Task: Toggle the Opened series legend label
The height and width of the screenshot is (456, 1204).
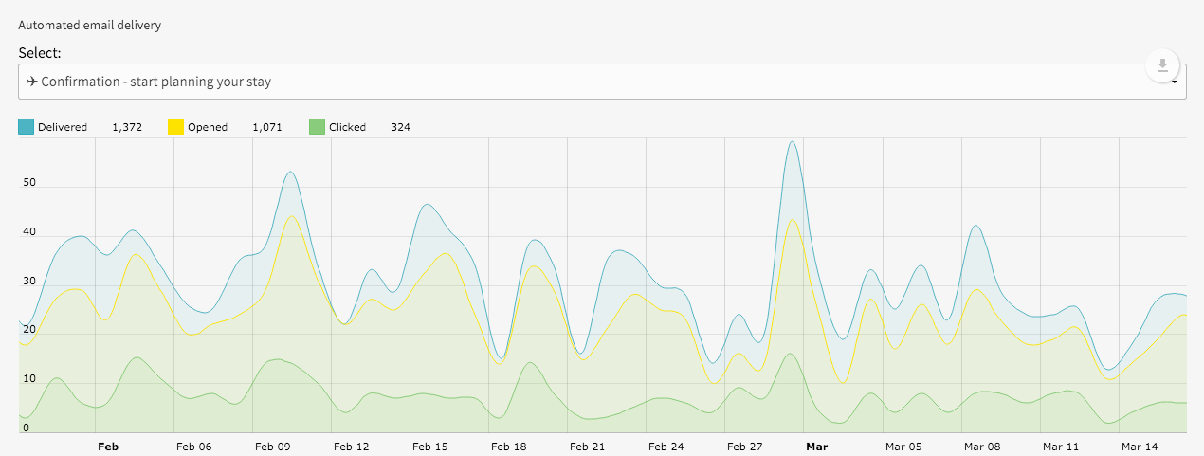Action: (208, 127)
